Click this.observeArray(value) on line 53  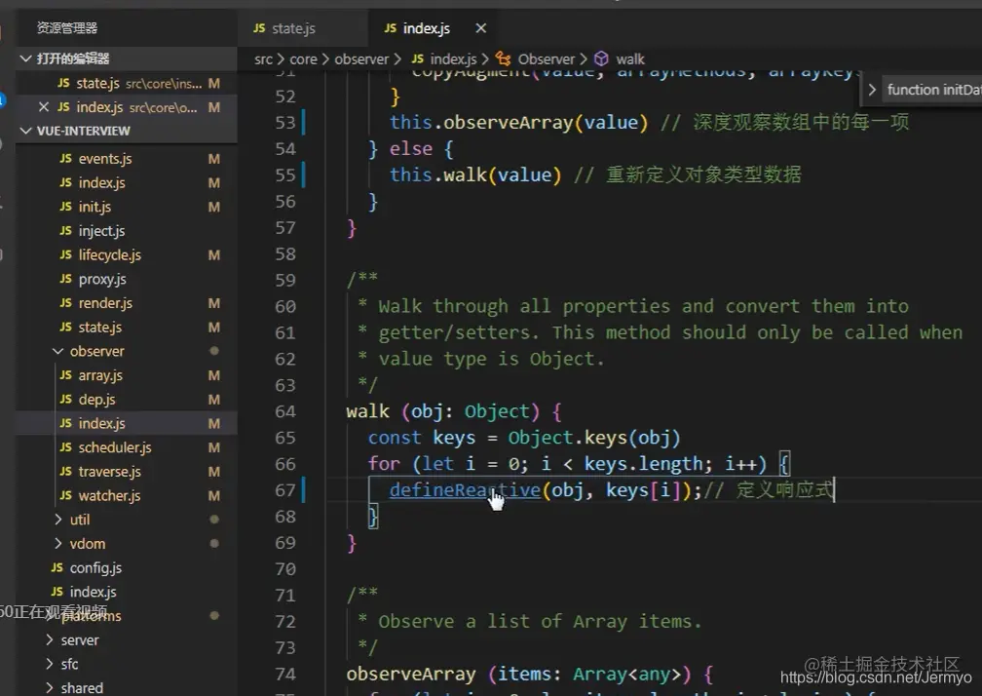(x=518, y=122)
